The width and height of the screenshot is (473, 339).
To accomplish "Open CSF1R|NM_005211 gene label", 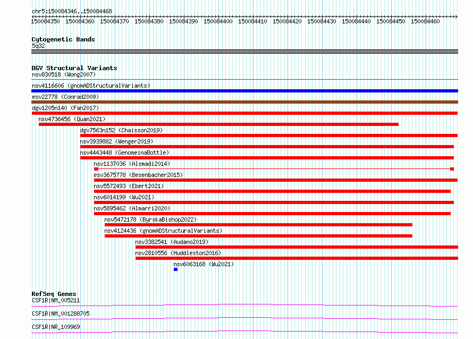I will coord(56,300).
